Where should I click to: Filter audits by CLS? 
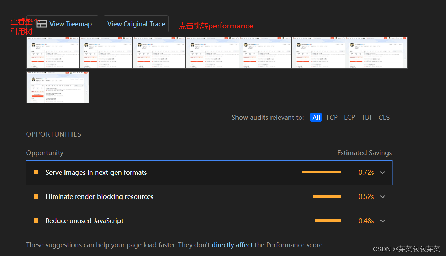384,117
